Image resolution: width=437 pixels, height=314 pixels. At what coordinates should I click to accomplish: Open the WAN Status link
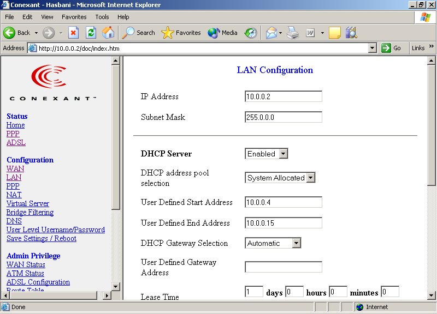point(26,264)
